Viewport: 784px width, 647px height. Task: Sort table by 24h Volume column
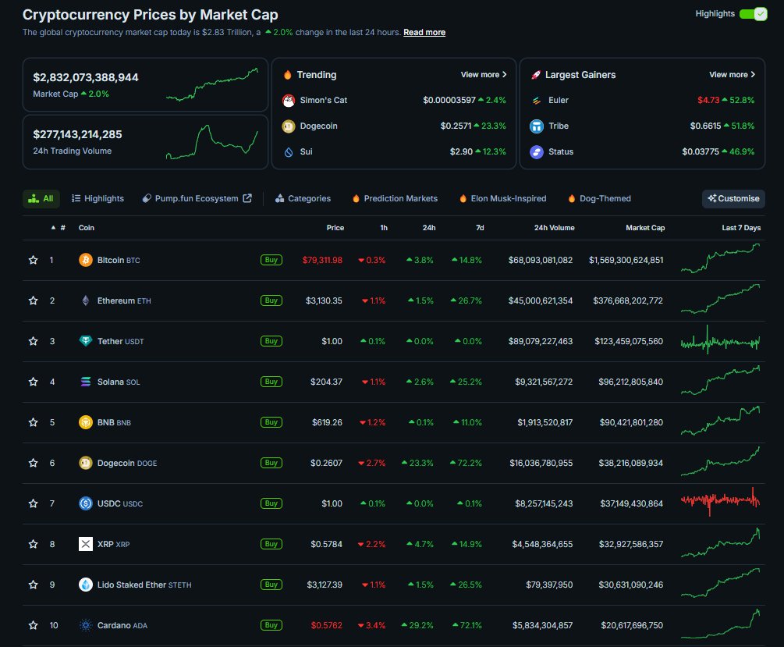tap(554, 228)
